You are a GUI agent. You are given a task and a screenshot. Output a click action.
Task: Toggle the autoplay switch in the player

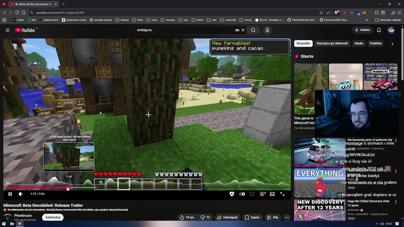(242, 194)
